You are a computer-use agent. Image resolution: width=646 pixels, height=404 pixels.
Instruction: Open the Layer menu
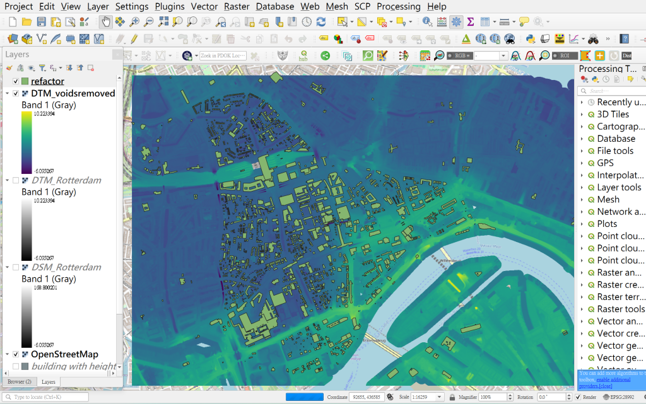coord(98,6)
